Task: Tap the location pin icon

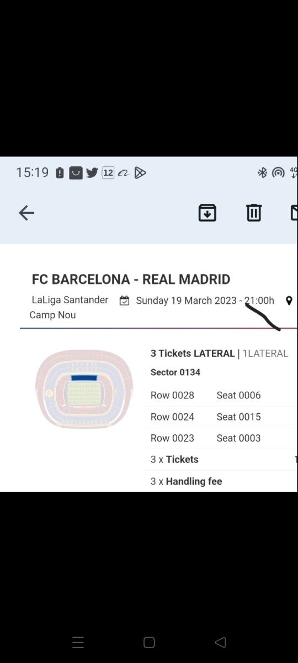Action: (289, 301)
